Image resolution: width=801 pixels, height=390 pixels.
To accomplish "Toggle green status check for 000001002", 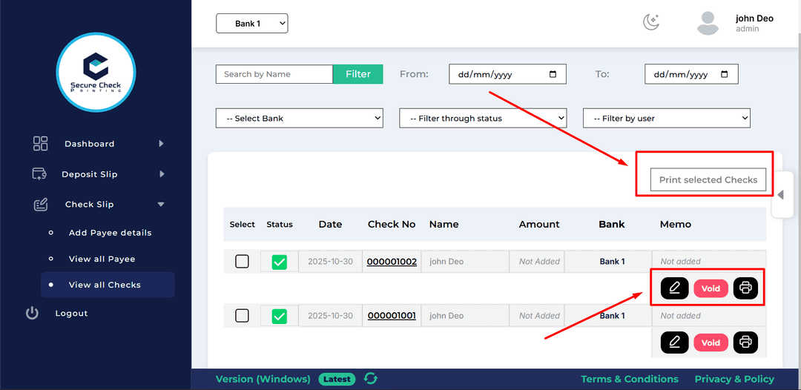I will pos(279,262).
